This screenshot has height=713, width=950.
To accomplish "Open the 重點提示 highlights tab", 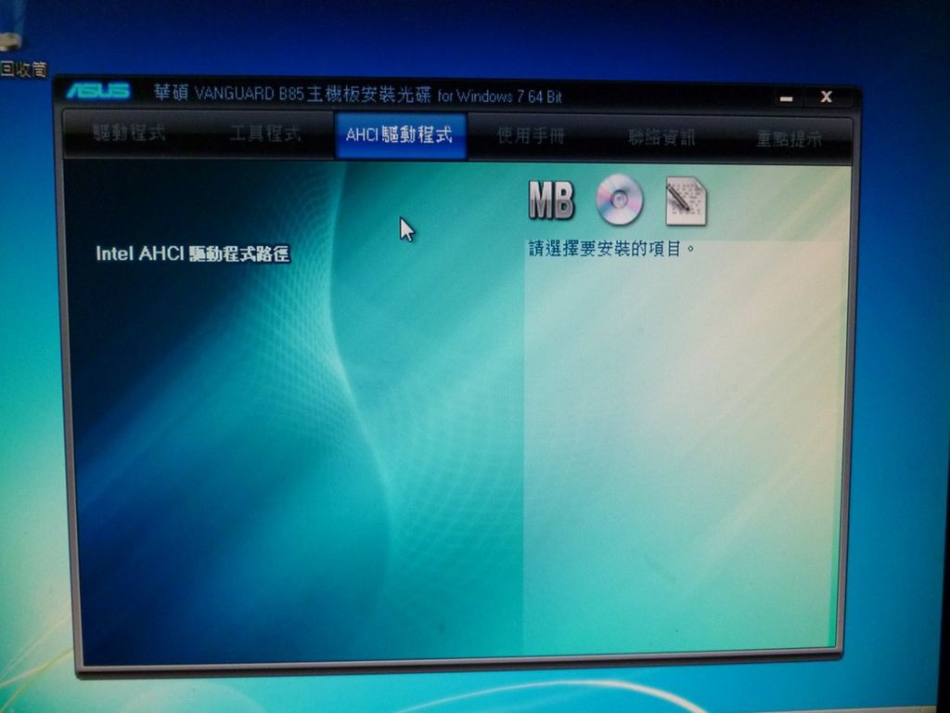I will (789, 139).
